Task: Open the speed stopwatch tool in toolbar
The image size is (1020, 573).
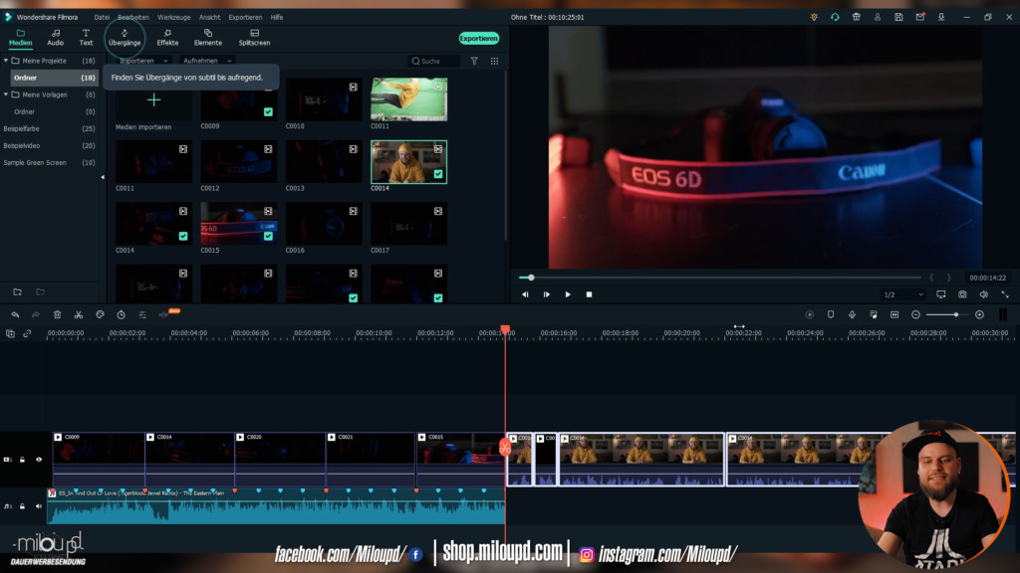Action: (x=121, y=314)
